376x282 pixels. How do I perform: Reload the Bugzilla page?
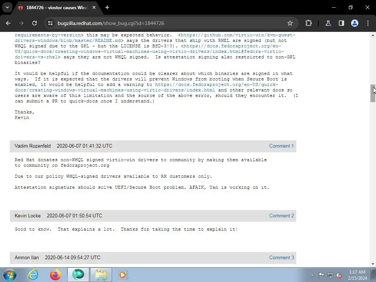35,23
